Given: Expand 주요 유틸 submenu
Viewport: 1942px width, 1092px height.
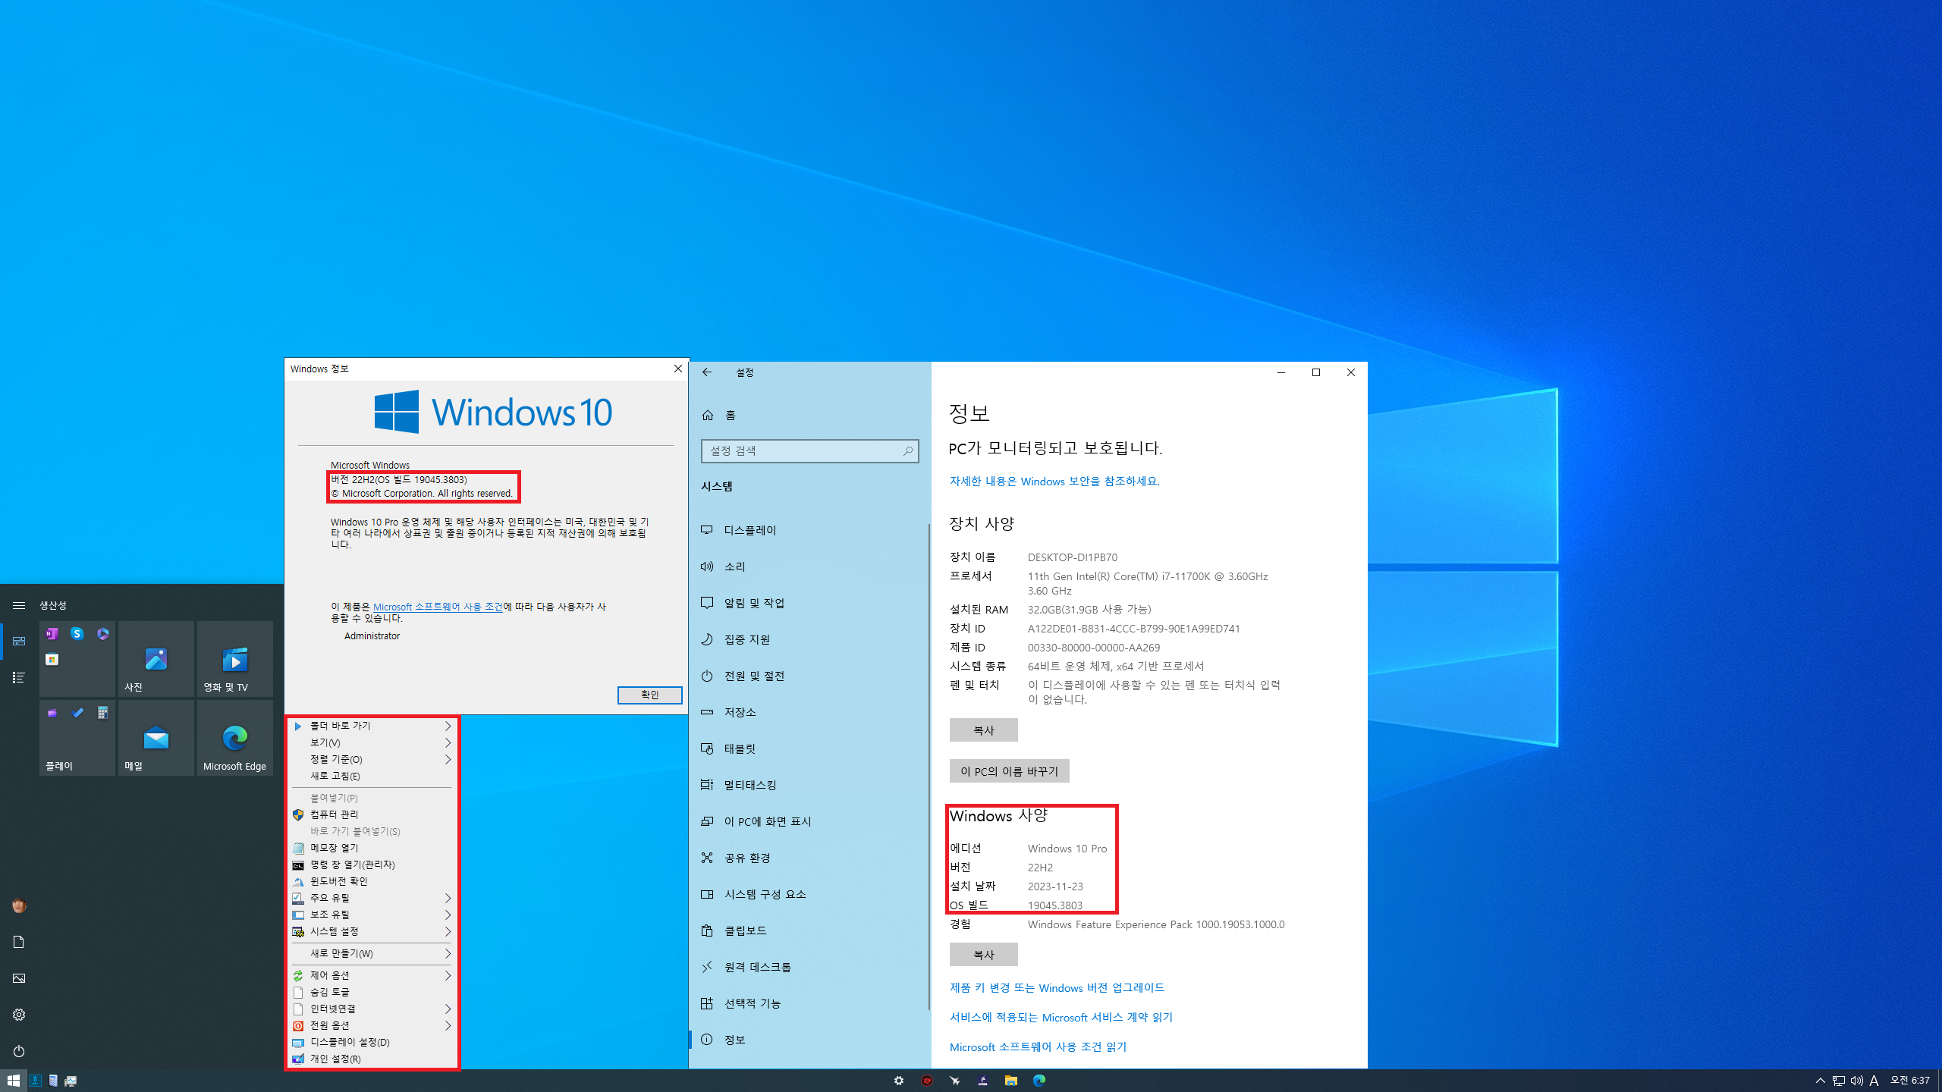Looking at the screenshot, I should [372, 898].
